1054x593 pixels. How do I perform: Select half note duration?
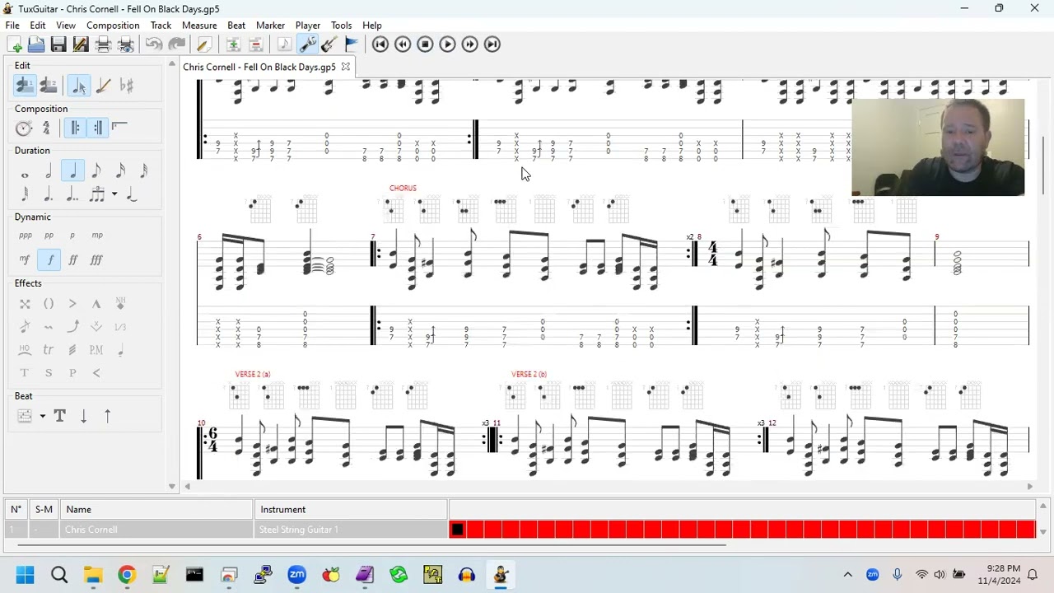point(49,171)
